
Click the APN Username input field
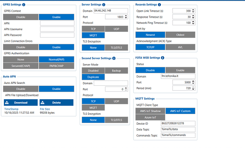point(57,29)
